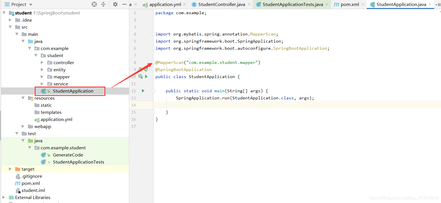
Task: Collapse the fold region marker on line 15
Action: click(x=153, y=112)
